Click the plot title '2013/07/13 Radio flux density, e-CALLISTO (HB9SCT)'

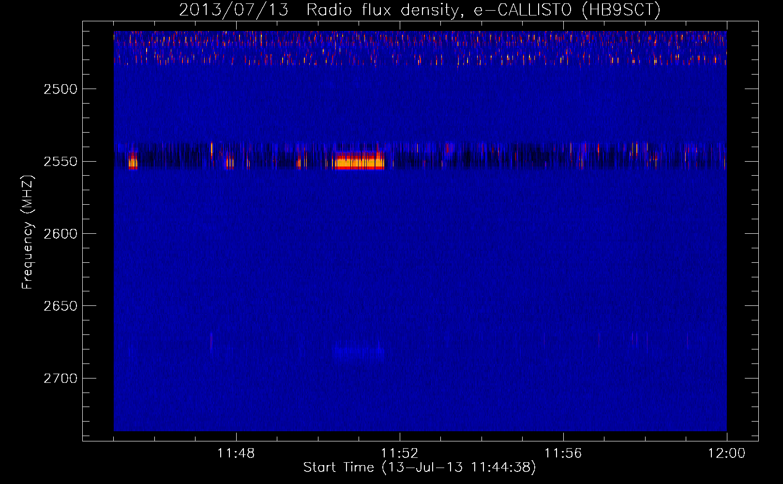click(420, 10)
